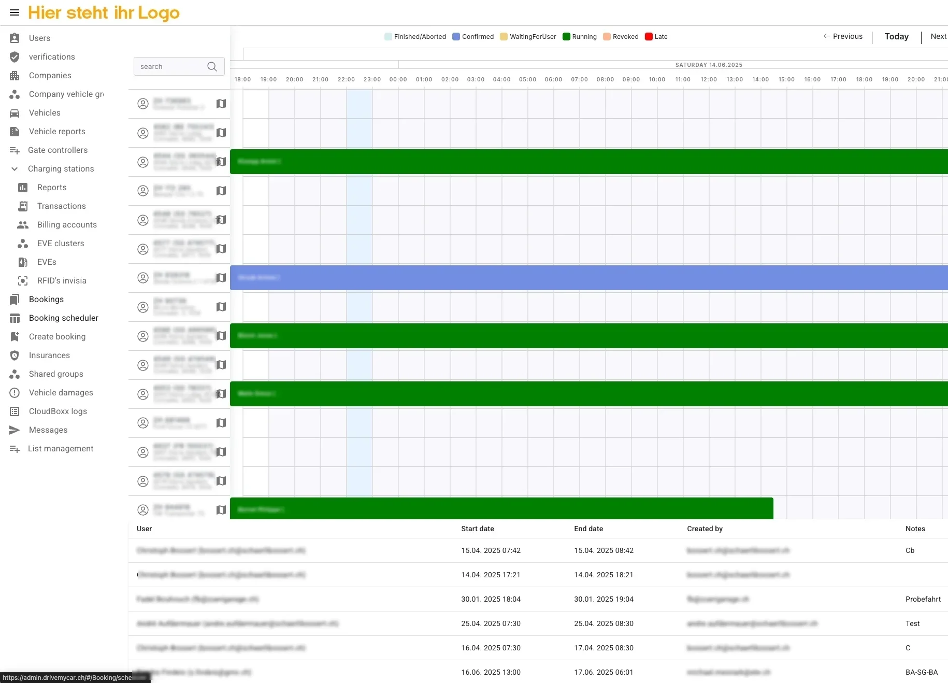The image size is (948, 683).
Task: Click the Messages send icon
Action: (15, 430)
